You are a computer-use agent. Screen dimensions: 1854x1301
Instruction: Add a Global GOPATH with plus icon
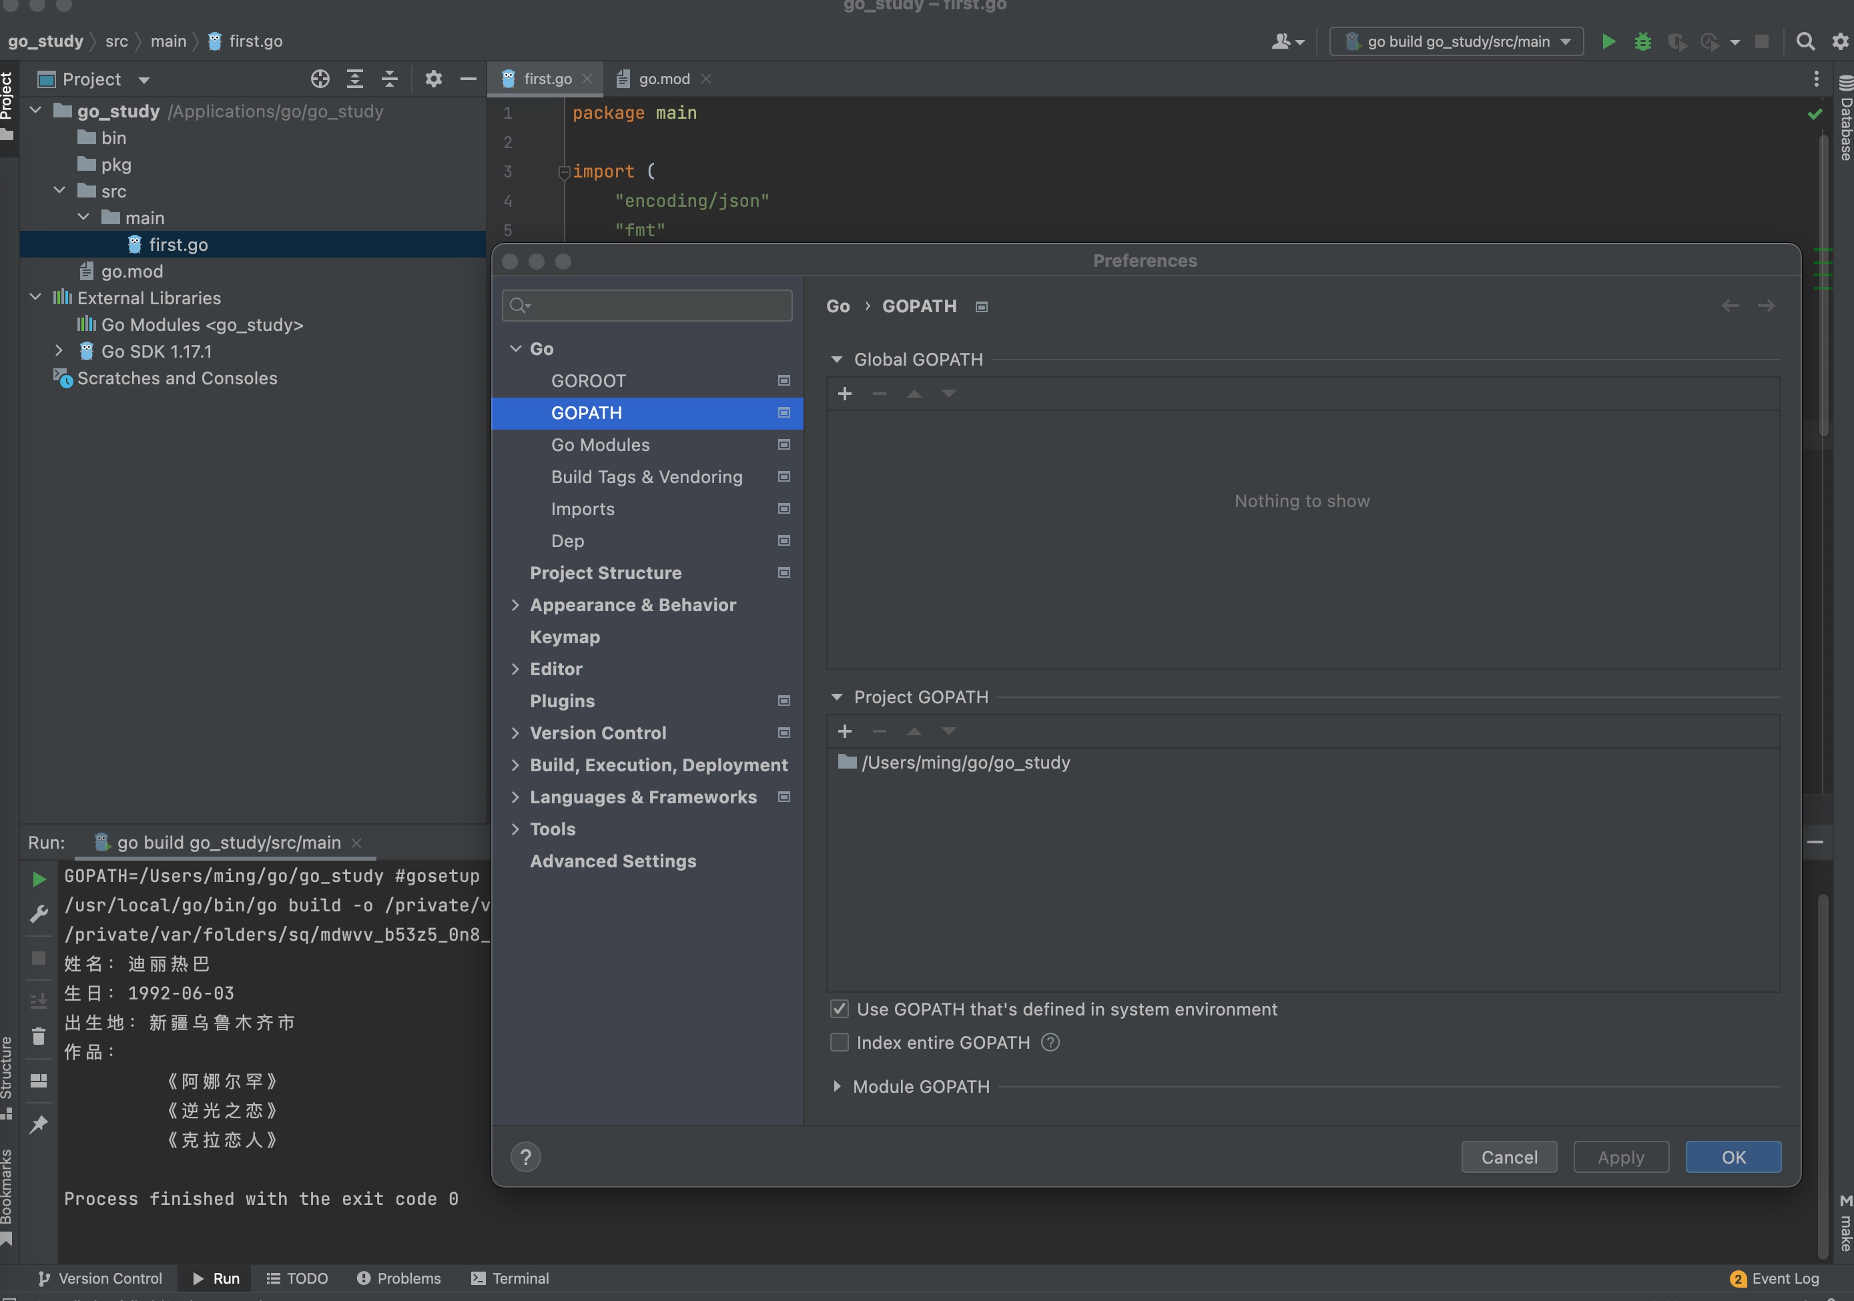845,394
